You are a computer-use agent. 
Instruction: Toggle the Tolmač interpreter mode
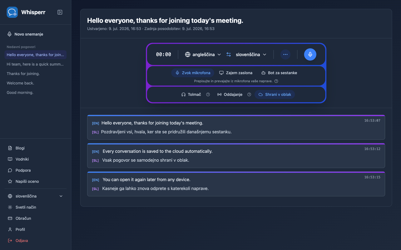tap(191, 94)
